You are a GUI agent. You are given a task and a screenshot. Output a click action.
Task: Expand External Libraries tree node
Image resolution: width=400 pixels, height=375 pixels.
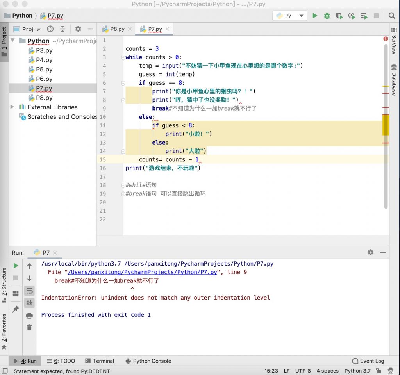click(x=12, y=107)
